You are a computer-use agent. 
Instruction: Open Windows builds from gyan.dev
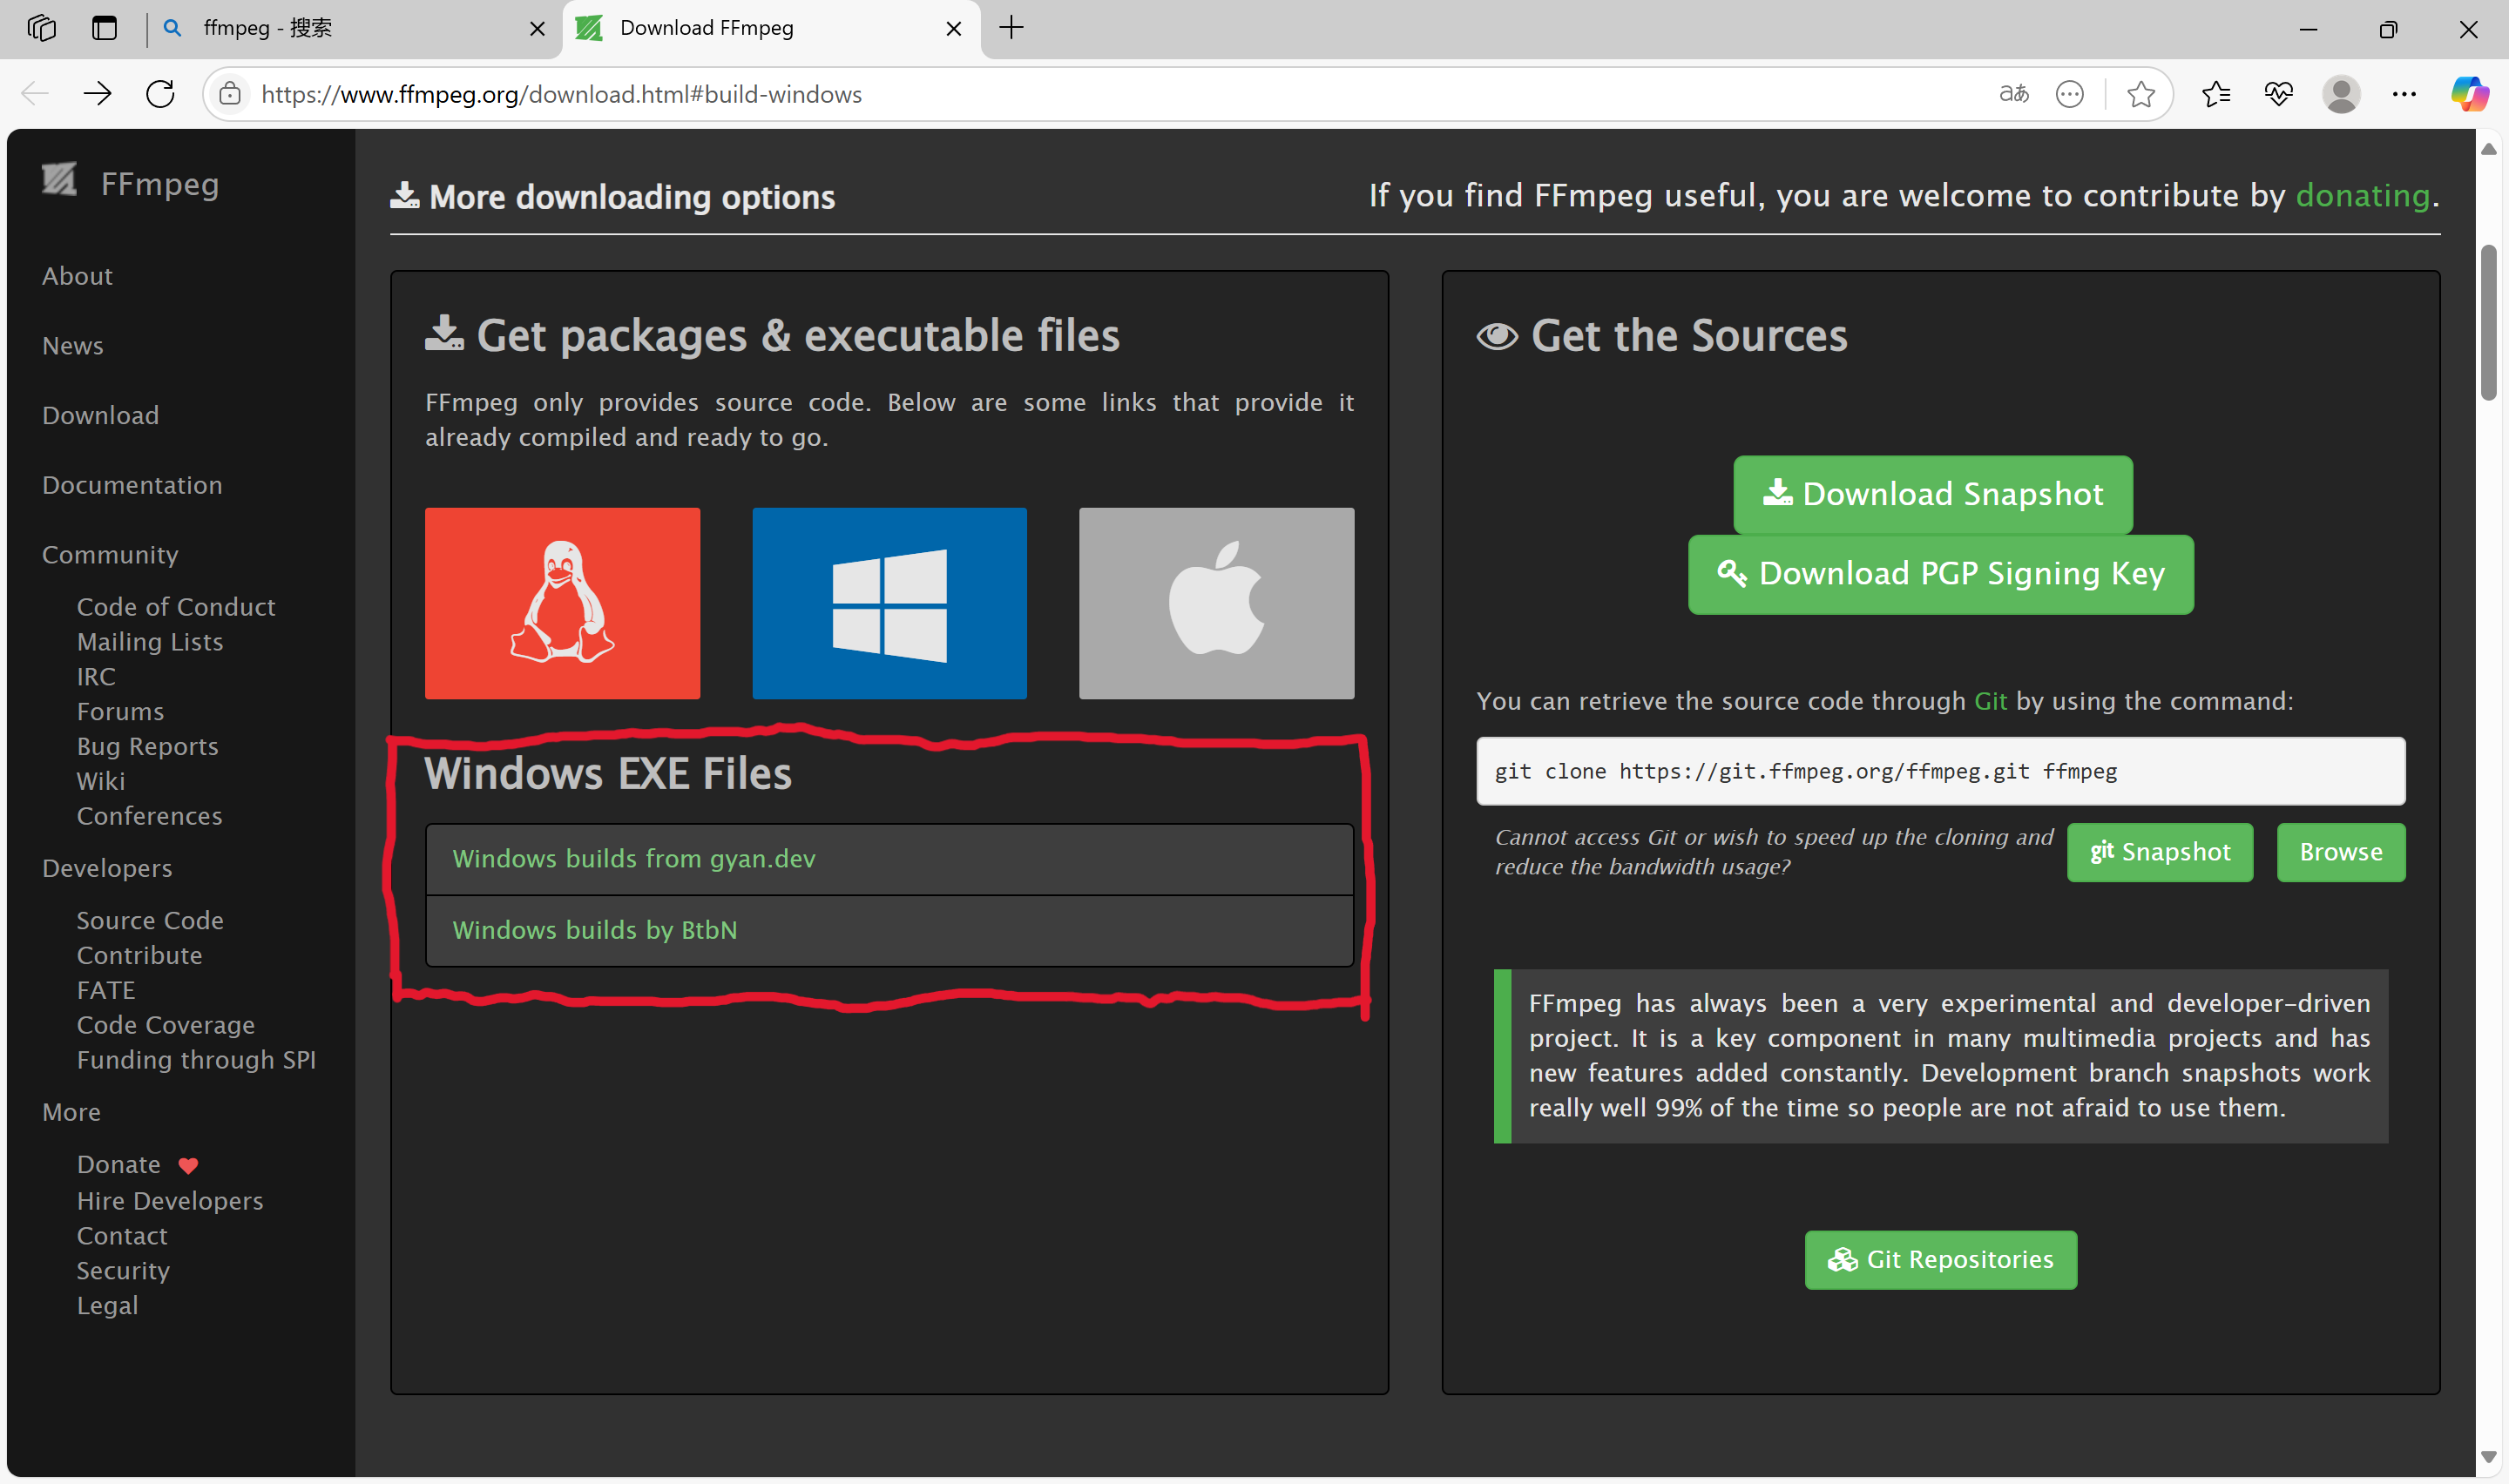tap(634, 859)
